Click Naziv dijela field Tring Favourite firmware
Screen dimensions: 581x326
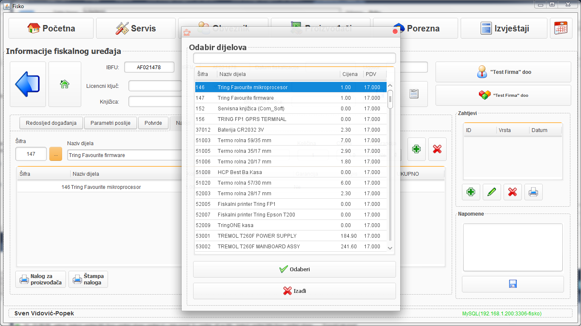point(125,155)
